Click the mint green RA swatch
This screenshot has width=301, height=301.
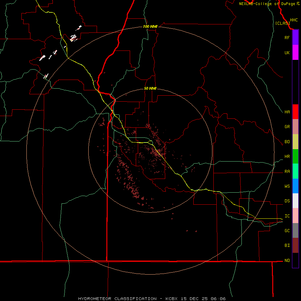coord(295,171)
